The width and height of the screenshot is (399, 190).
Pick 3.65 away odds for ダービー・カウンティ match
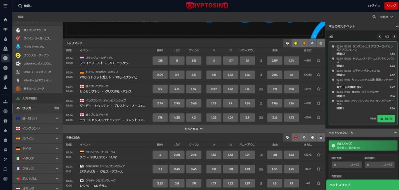(194, 103)
